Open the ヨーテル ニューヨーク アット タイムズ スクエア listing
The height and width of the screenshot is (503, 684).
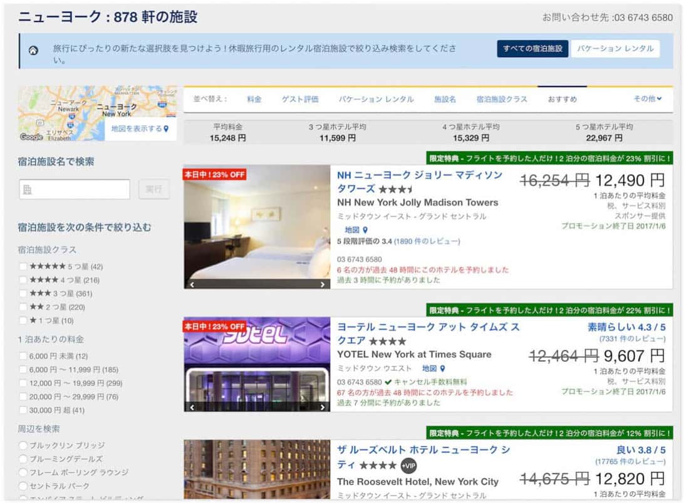428,334
